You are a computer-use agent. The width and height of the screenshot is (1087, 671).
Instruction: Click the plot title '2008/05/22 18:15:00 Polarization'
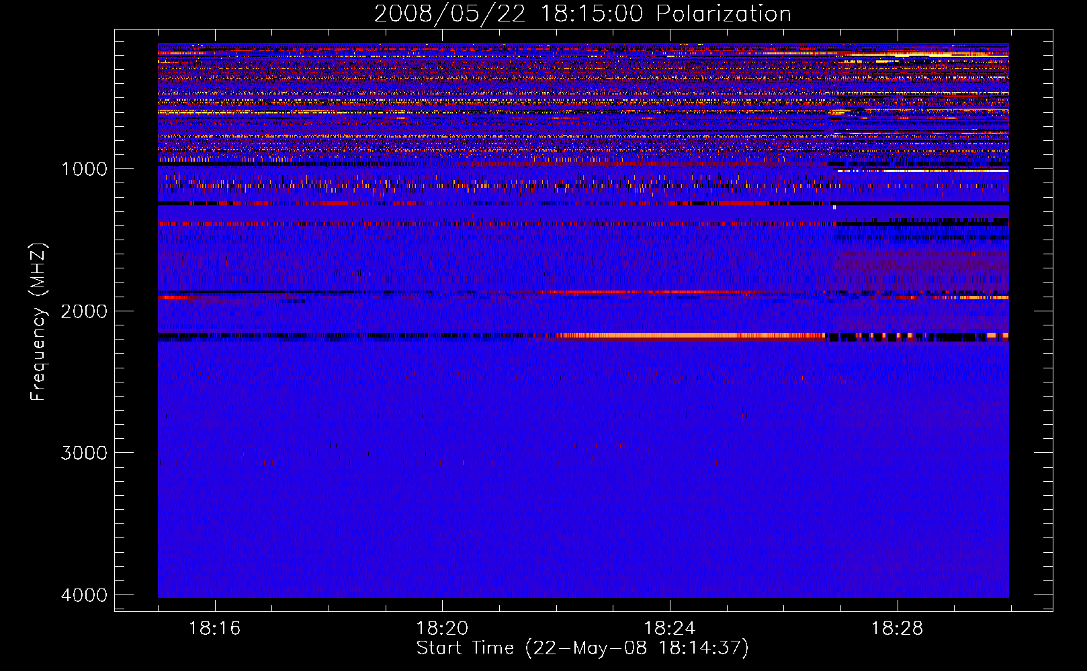582,13
